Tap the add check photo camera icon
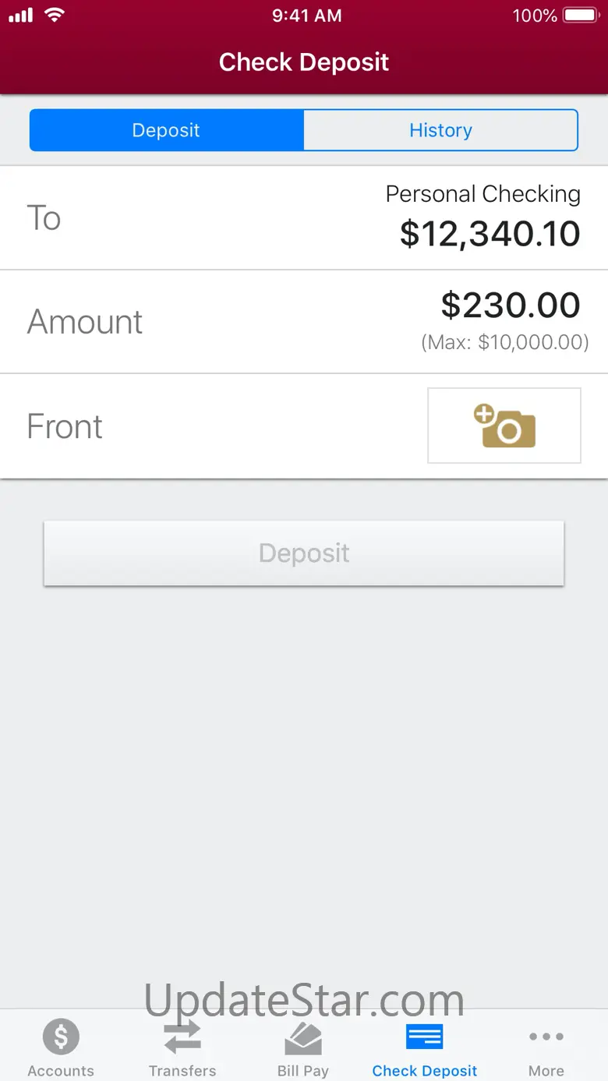Image resolution: width=608 pixels, height=1081 pixels. coord(504,426)
